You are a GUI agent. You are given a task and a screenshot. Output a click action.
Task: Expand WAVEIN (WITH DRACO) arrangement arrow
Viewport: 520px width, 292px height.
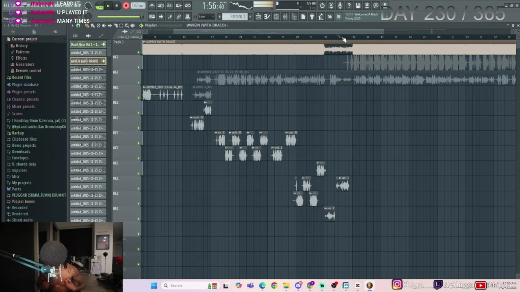(x=228, y=25)
